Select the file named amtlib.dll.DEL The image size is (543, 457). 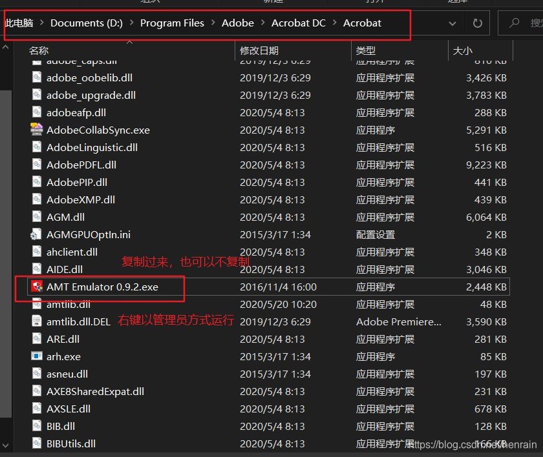(78, 321)
